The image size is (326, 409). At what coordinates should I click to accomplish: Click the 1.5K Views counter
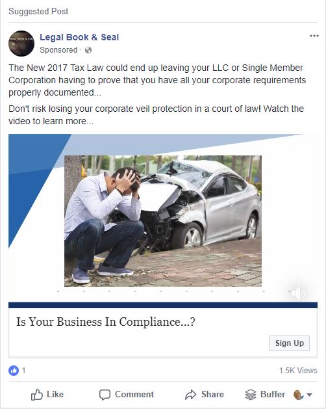point(298,371)
